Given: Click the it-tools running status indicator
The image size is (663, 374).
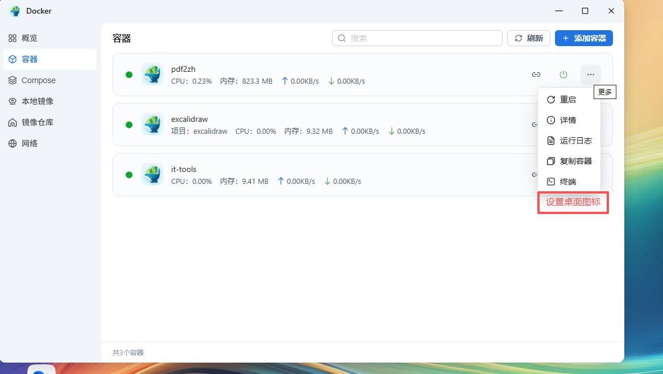Looking at the screenshot, I should click(x=129, y=174).
